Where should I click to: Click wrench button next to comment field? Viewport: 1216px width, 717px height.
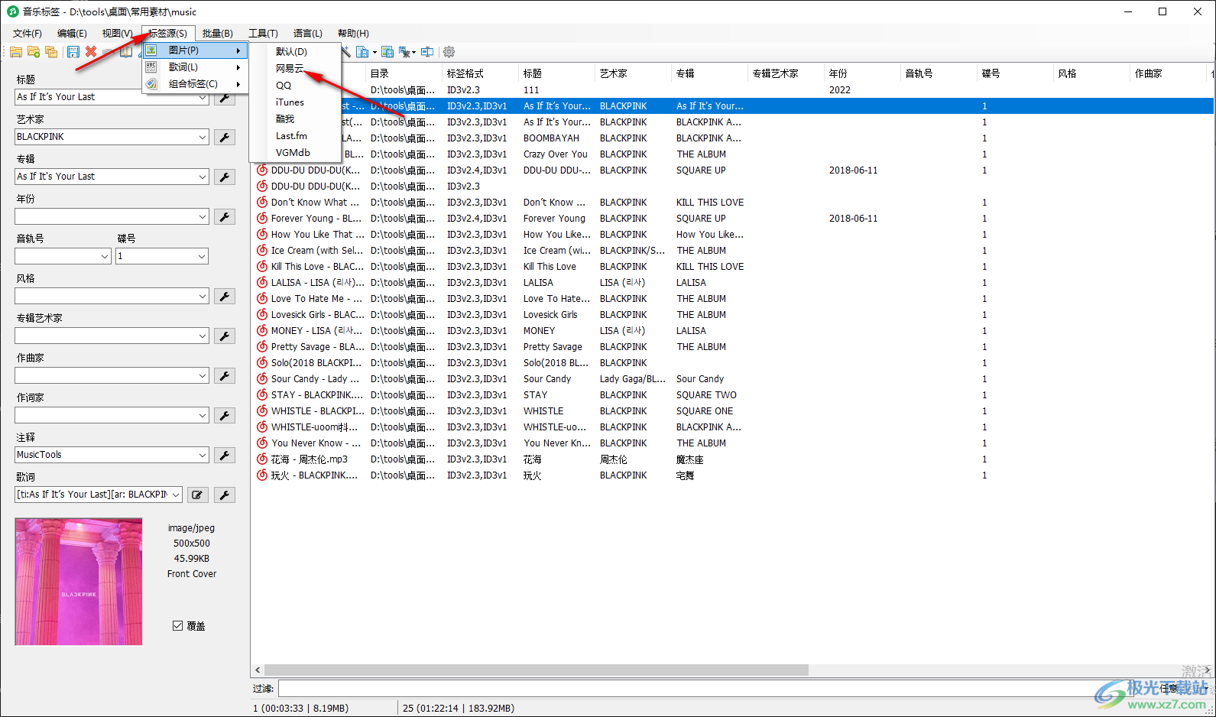tap(225, 456)
